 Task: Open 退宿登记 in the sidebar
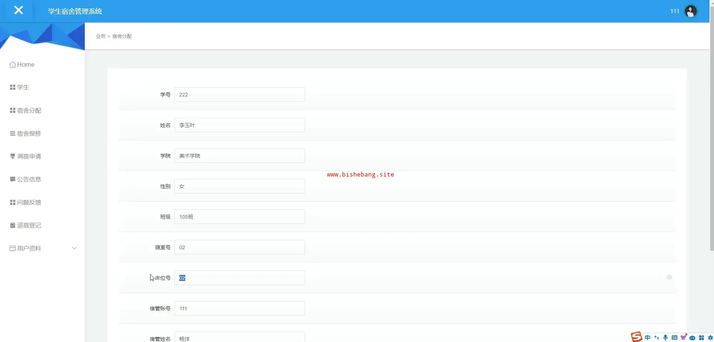click(25, 225)
